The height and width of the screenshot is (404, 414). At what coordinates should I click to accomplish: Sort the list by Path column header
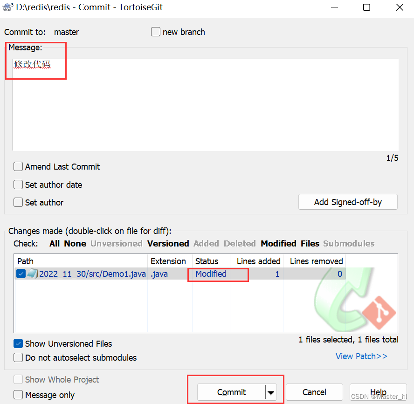[81, 261]
